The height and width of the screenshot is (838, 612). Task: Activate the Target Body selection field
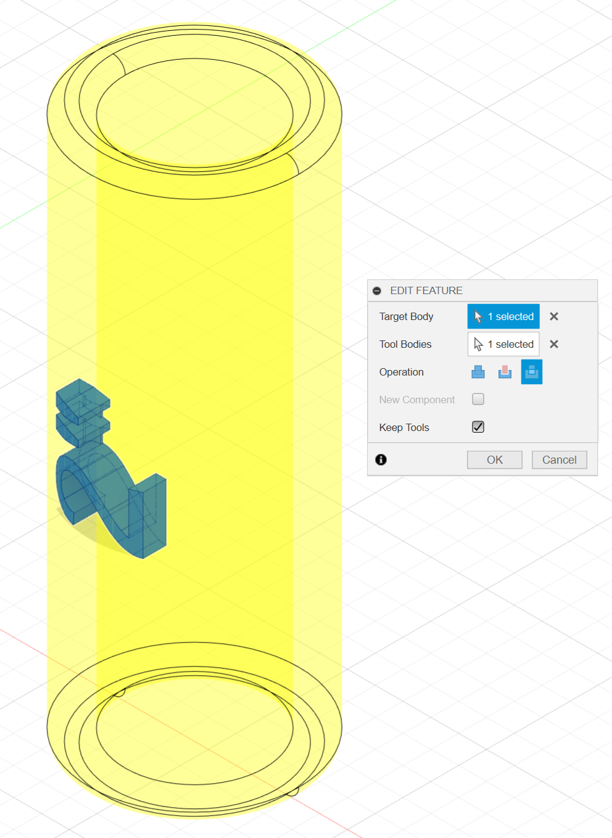tap(503, 316)
